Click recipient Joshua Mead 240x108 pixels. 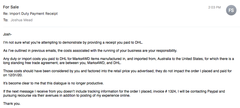point(22,20)
